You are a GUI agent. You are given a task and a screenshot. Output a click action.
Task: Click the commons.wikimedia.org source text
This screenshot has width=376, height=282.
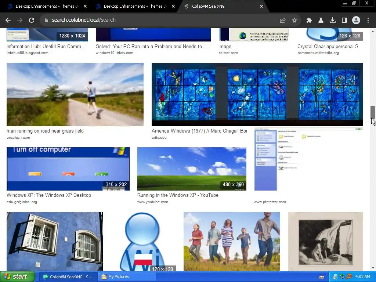click(318, 53)
